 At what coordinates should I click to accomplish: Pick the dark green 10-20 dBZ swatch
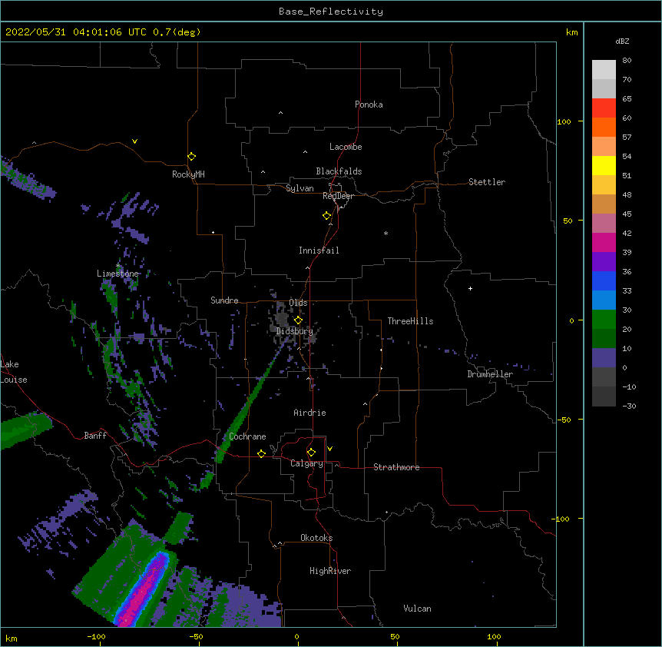pos(604,338)
